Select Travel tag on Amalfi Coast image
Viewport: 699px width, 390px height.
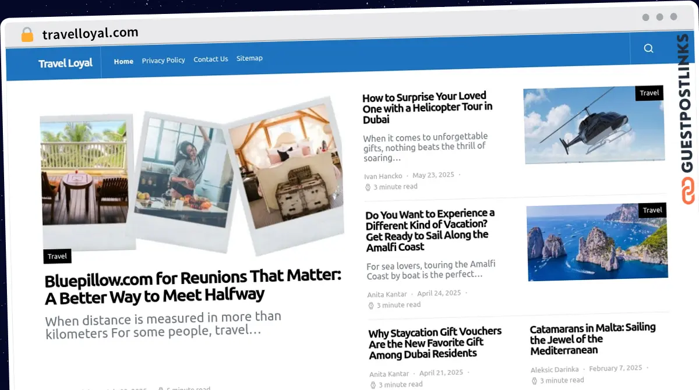tap(652, 210)
